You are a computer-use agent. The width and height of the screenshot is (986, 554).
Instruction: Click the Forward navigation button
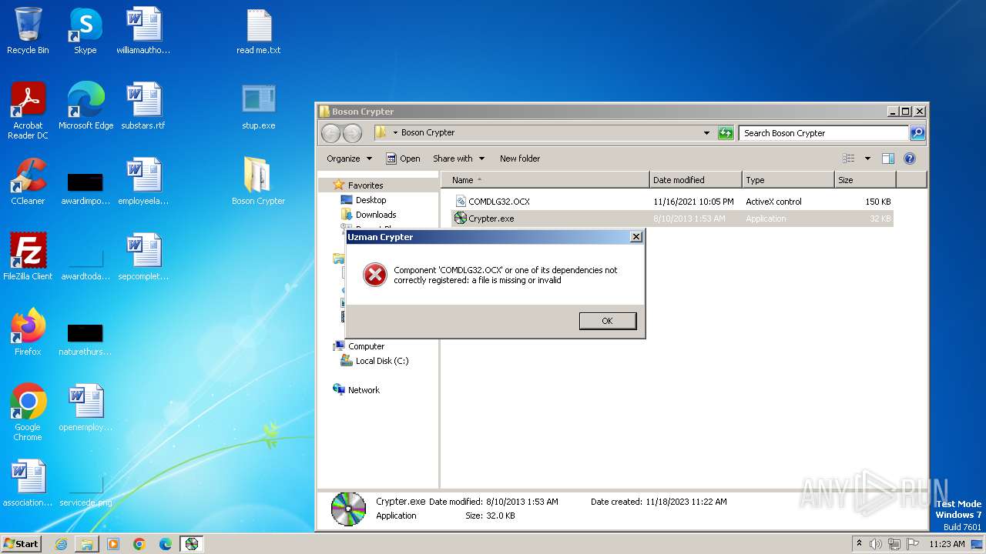point(352,133)
